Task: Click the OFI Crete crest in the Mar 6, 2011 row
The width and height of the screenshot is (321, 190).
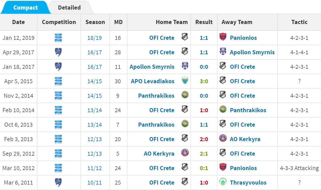Action: [185, 181]
